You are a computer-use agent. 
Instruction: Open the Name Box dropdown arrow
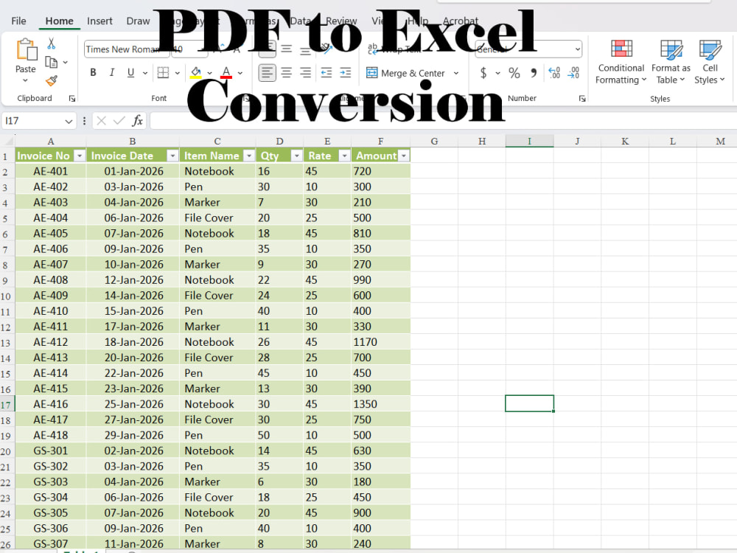[x=69, y=122]
